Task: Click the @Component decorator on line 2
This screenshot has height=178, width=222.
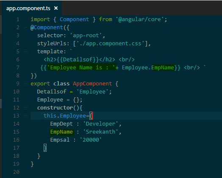Action: 47,27
